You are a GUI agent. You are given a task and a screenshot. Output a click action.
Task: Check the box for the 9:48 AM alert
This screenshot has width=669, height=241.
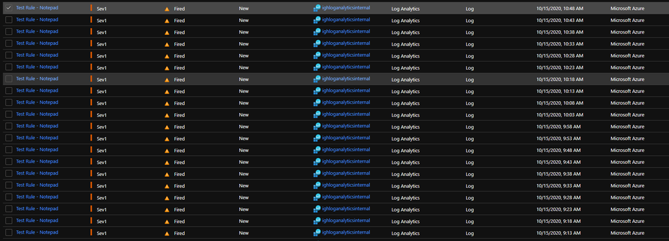click(9, 150)
